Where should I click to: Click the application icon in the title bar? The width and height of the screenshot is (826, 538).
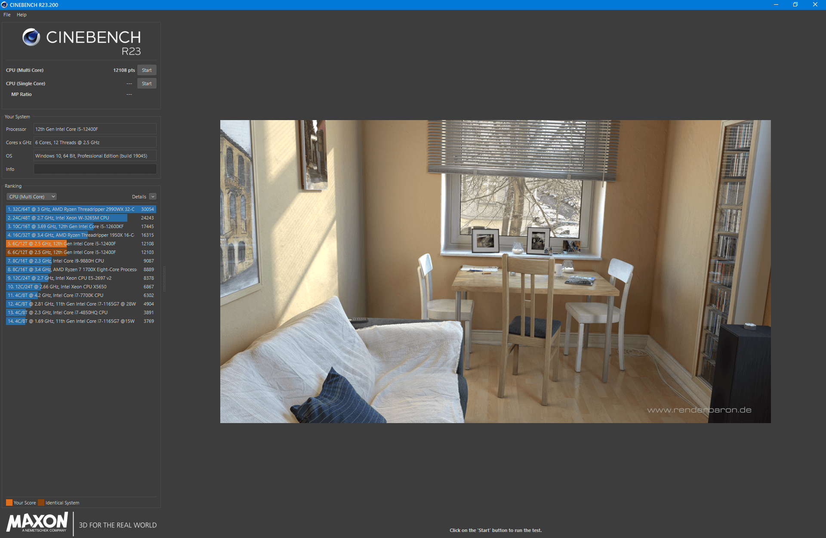4,5
